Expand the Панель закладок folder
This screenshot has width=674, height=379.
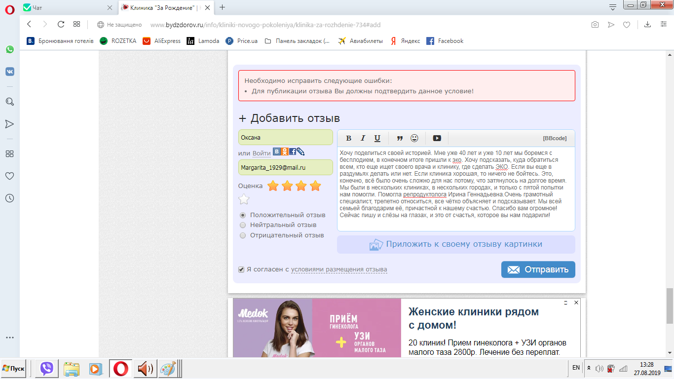(x=298, y=41)
